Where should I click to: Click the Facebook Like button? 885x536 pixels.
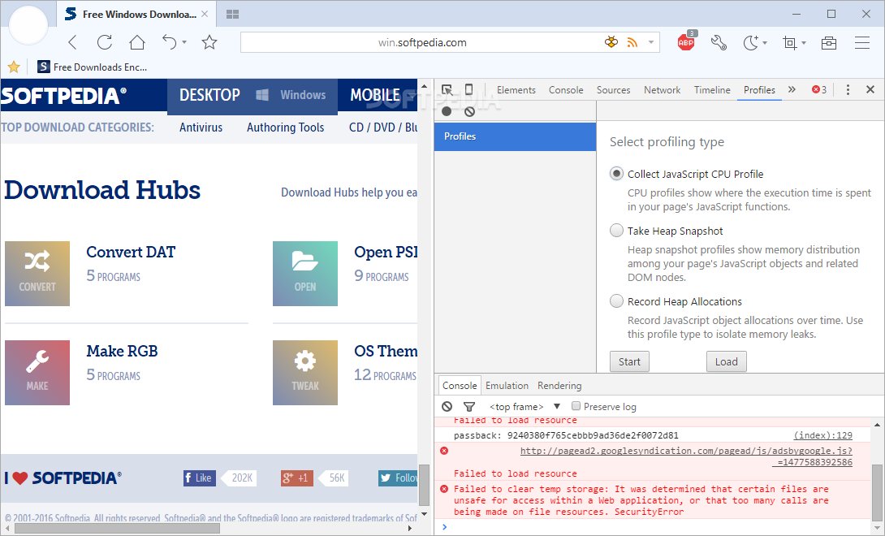click(199, 478)
